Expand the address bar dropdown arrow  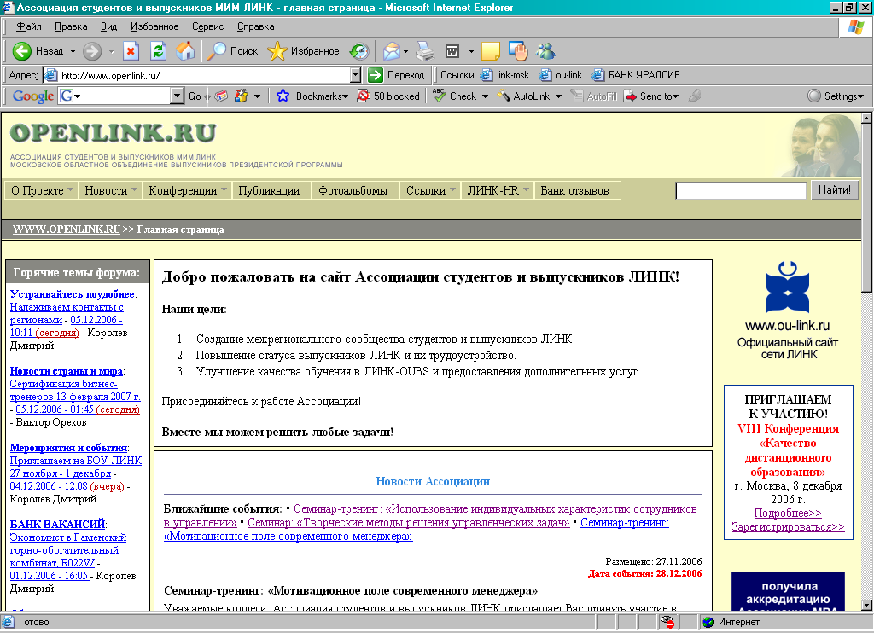[356, 75]
